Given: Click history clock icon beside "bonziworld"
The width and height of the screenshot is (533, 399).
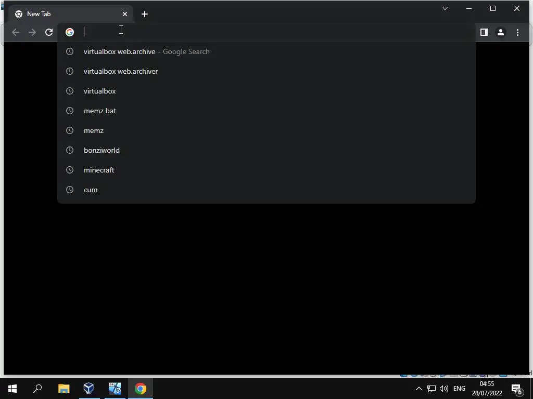Looking at the screenshot, I should point(70,150).
